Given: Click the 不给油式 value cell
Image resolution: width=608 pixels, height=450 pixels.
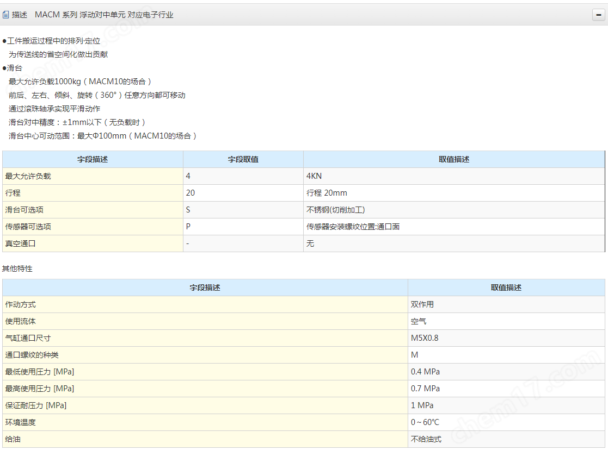Looking at the screenshot, I should (426, 439).
